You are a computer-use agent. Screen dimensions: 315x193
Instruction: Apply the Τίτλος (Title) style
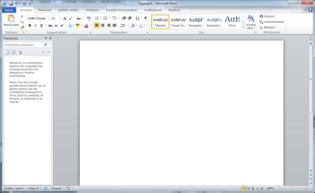[x=232, y=22]
